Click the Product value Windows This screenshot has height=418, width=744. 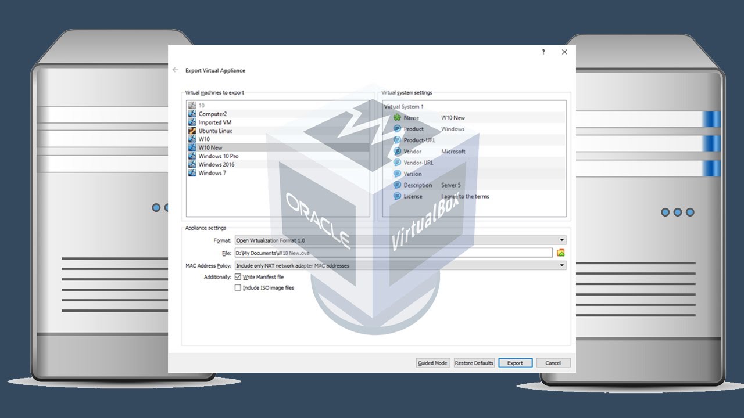(453, 129)
